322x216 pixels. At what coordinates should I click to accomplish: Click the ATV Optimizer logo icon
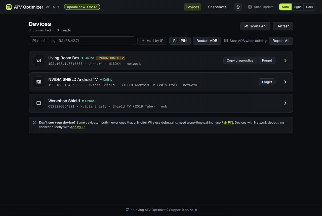coord(9,7)
